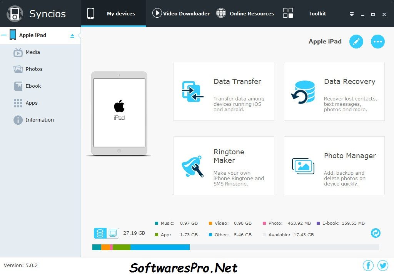The height and width of the screenshot is (274, 394).
Task: Expand the more options ellipsis menu
Action: [x=377, y=41]
